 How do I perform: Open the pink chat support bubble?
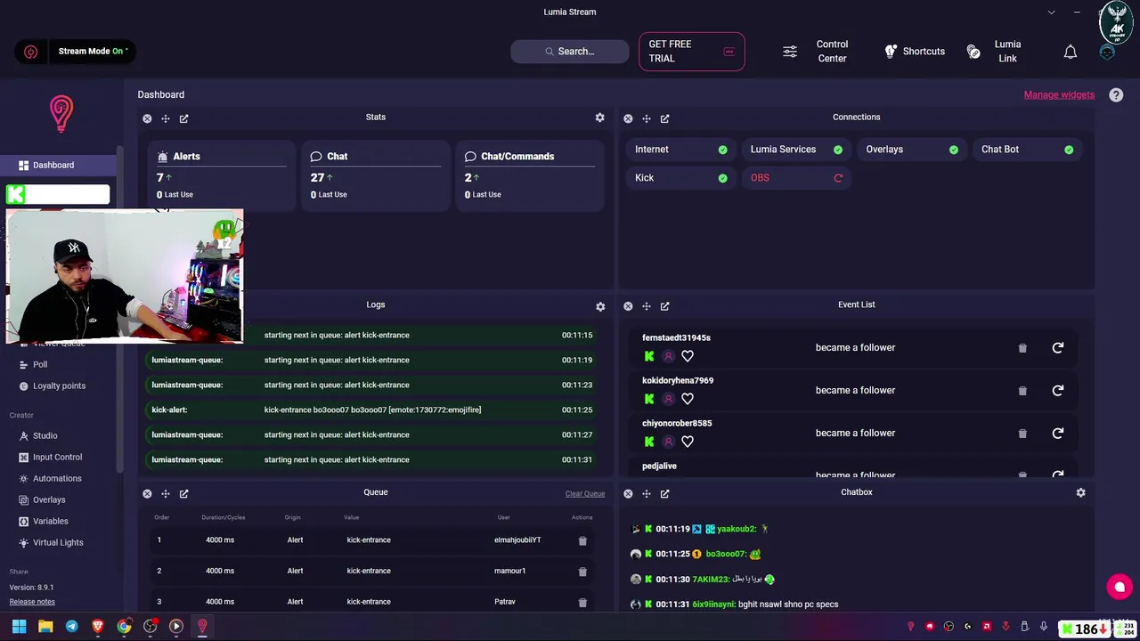(x=1120, y=587)
